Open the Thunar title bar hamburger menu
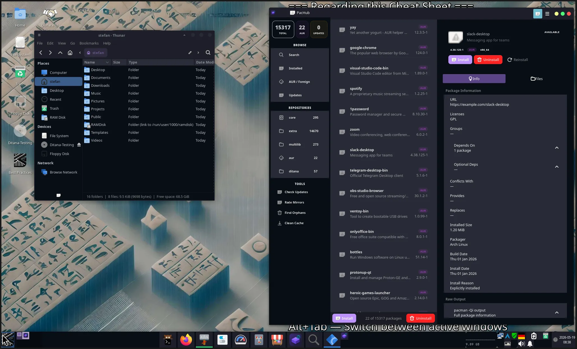The image size is (577, 349). pos(39,35)
